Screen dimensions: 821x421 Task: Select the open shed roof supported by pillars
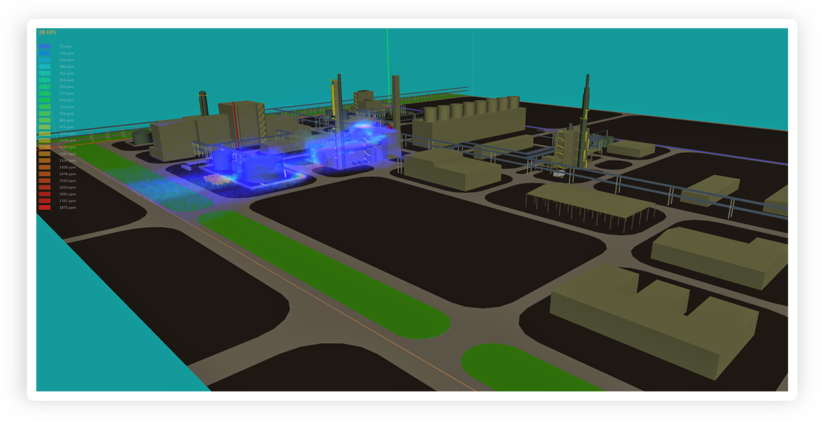coord(590,200)
